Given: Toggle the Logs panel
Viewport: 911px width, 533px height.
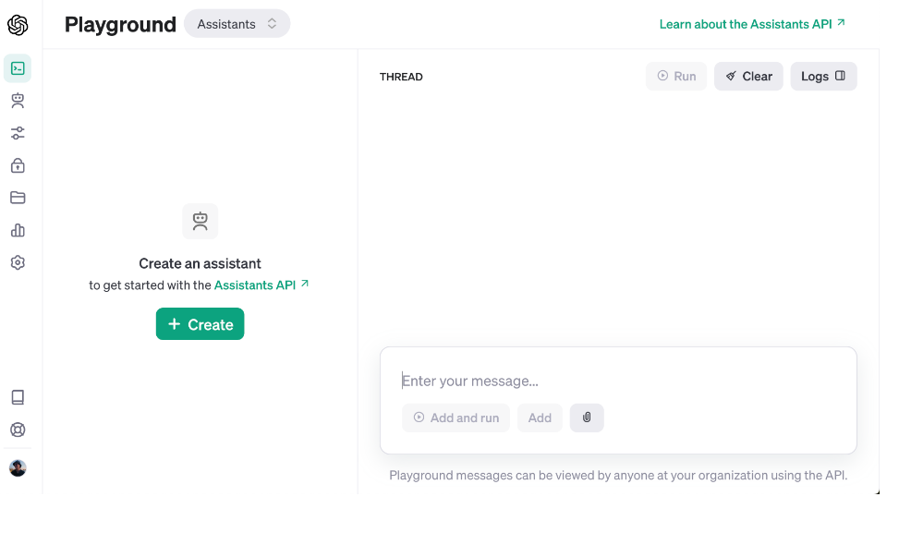Looking at the screenshot, I should pyautogui.click(x=823, y=77).
